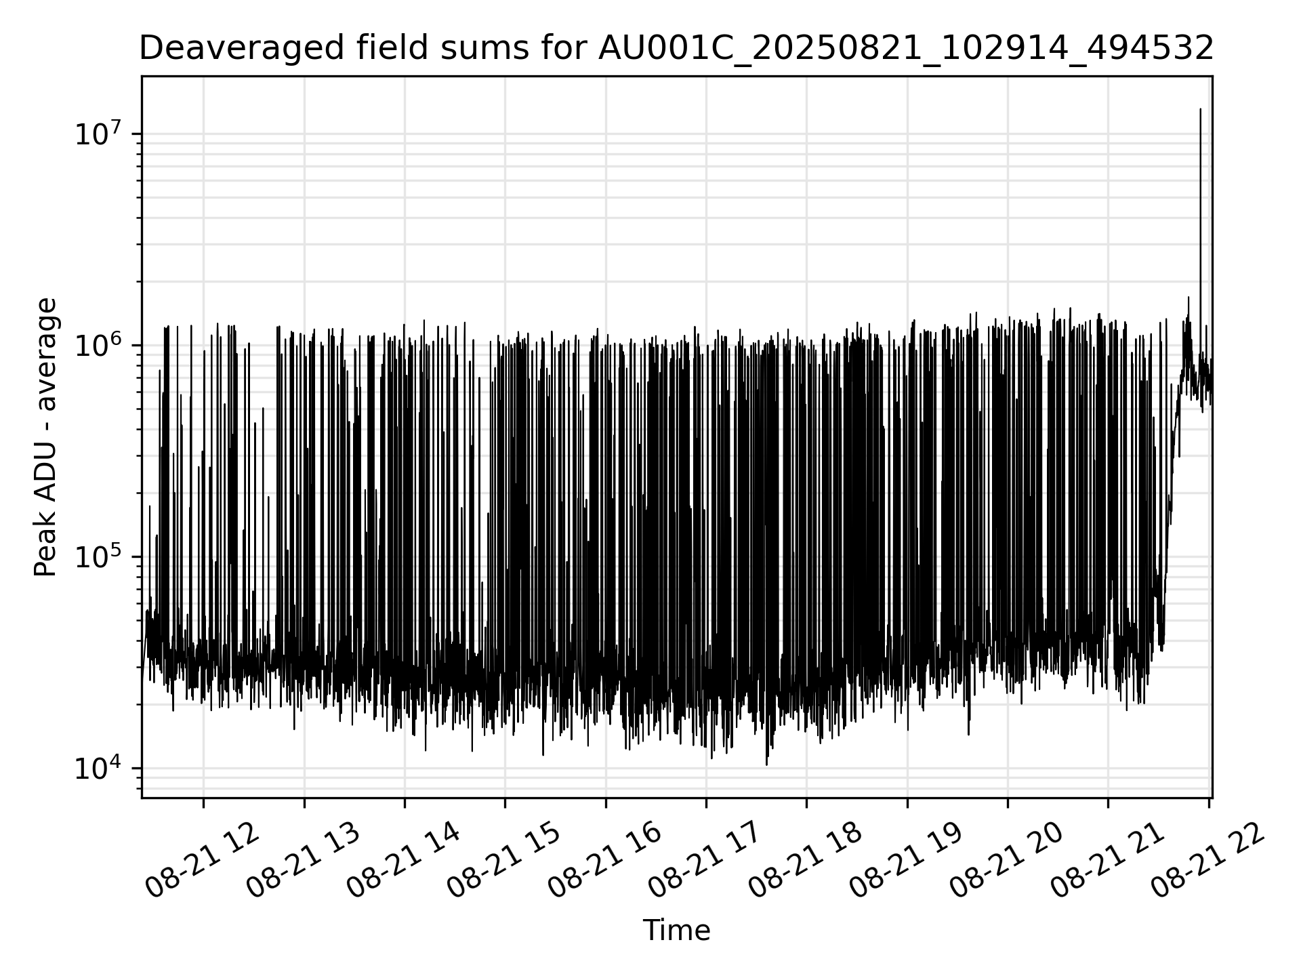Click the y-axis label 'Peak ADU - average'

pos(45,437)
